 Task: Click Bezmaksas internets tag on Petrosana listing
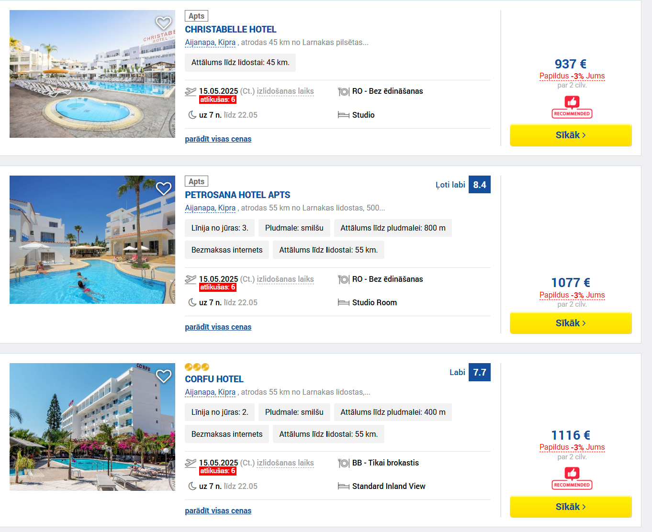pyautogui.click(x=227, y=250)
